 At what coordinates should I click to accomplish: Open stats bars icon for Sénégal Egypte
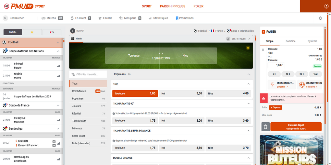[x=58, y=66]
